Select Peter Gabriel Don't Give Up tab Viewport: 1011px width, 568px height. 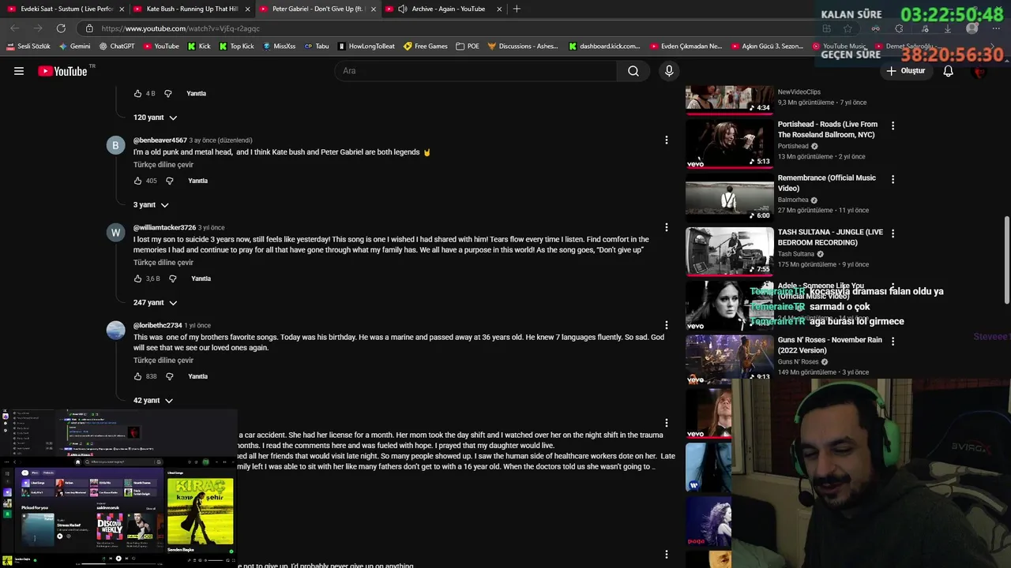click(x=318, y=9)
